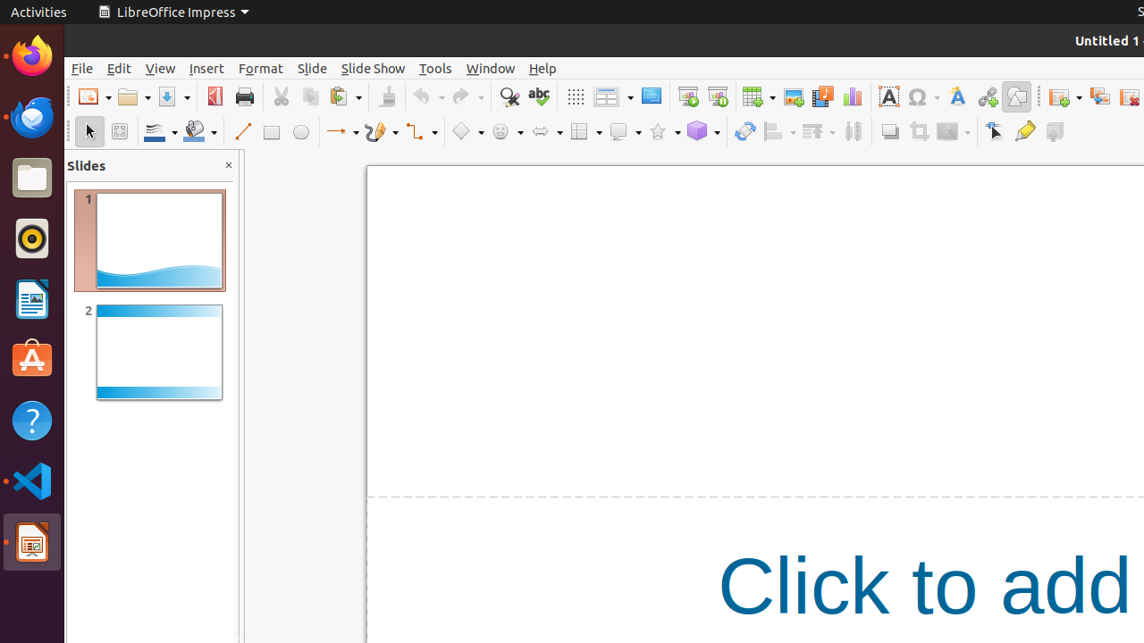
Task: Expand the Callouts dropdown
Action: coord(636,131)
